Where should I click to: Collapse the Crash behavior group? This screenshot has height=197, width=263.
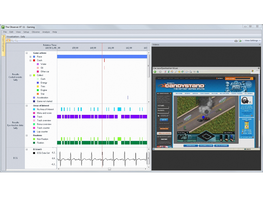tap(30, 60)
